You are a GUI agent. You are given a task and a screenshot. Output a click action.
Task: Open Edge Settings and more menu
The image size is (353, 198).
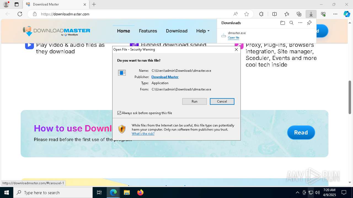click(335, 14)
